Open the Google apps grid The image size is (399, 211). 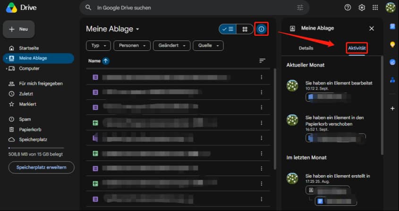click(x=375, y=8)
